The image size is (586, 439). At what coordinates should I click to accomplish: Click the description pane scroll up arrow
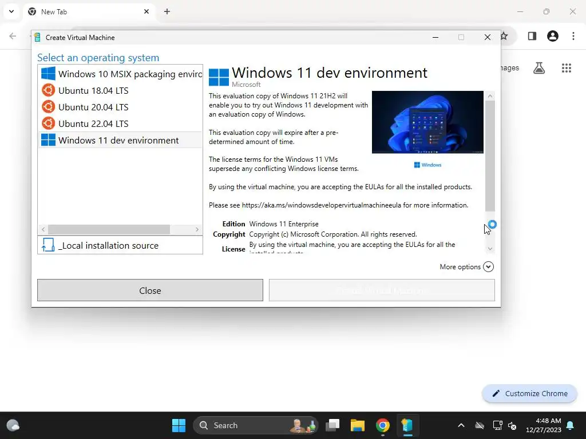click(490, 96)
